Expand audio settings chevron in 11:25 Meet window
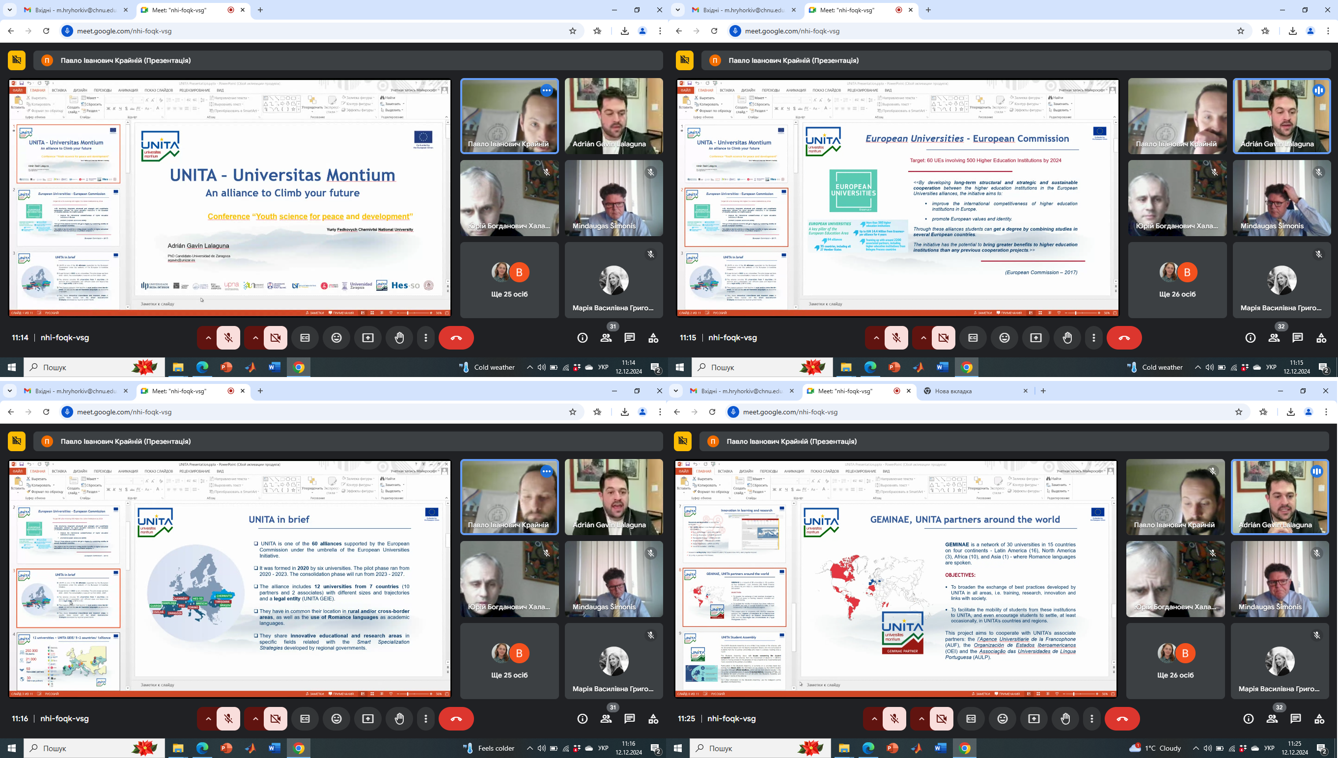This screenshot has height=758, width=1338. (874, 718)
